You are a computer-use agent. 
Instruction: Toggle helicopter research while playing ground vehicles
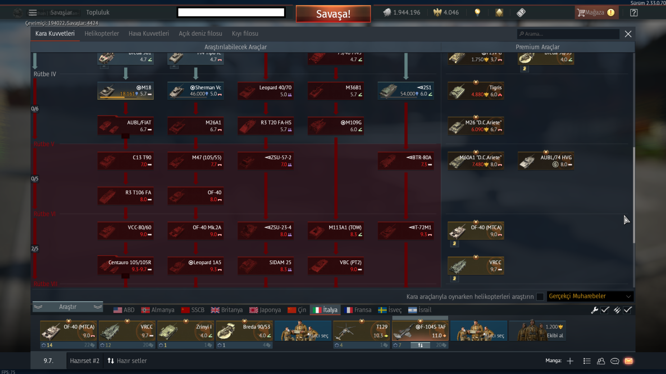540,297
